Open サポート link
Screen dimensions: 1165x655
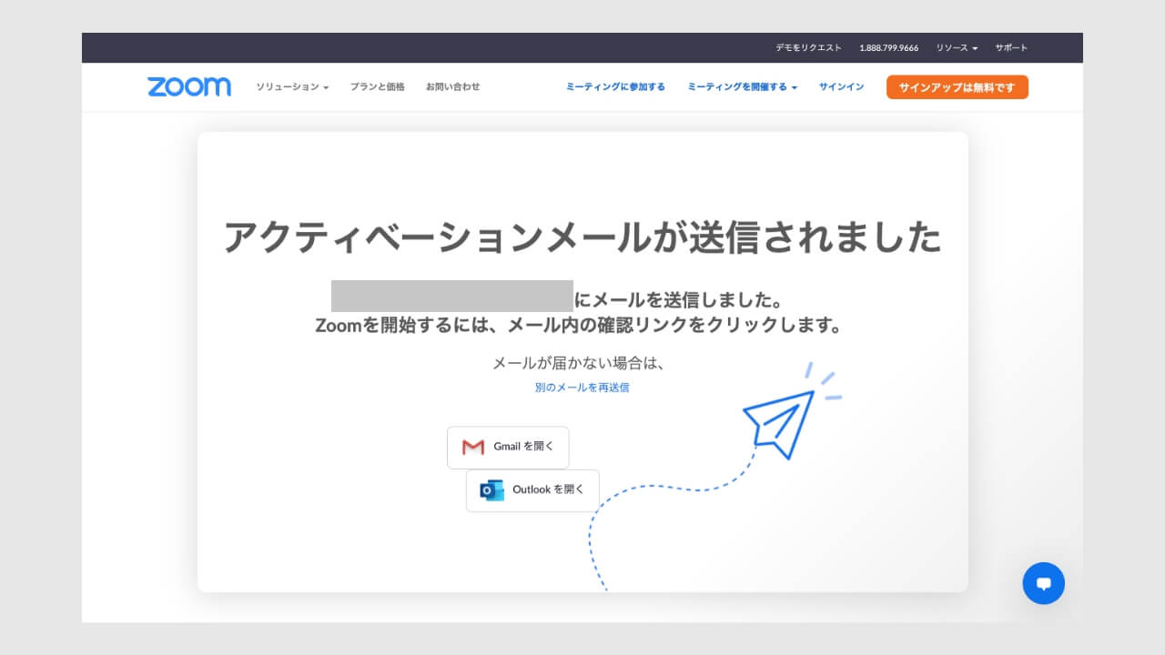(x=1011, y=47)
